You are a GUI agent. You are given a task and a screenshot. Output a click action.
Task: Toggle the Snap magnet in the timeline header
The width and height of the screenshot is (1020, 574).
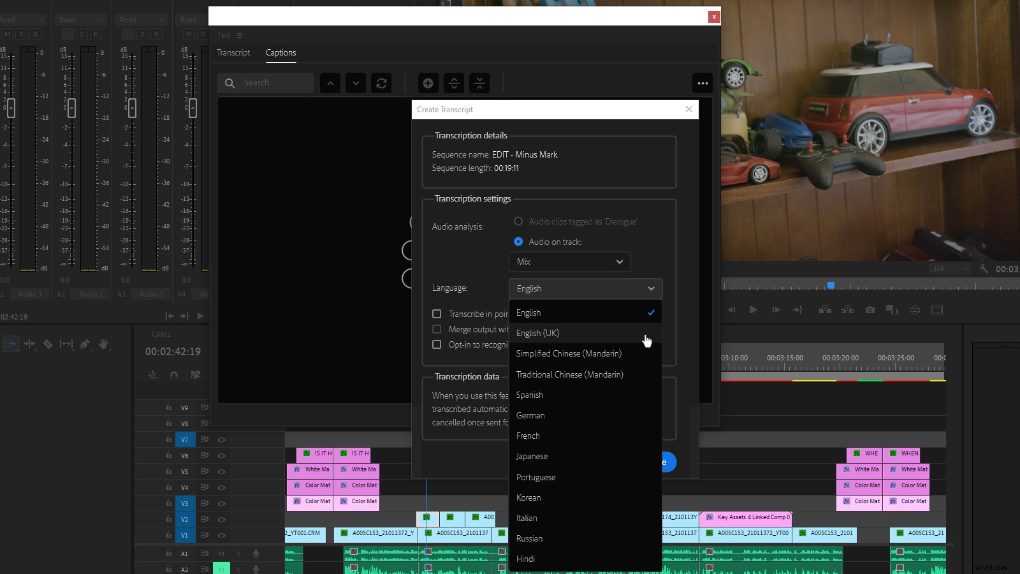pos(173,375)
